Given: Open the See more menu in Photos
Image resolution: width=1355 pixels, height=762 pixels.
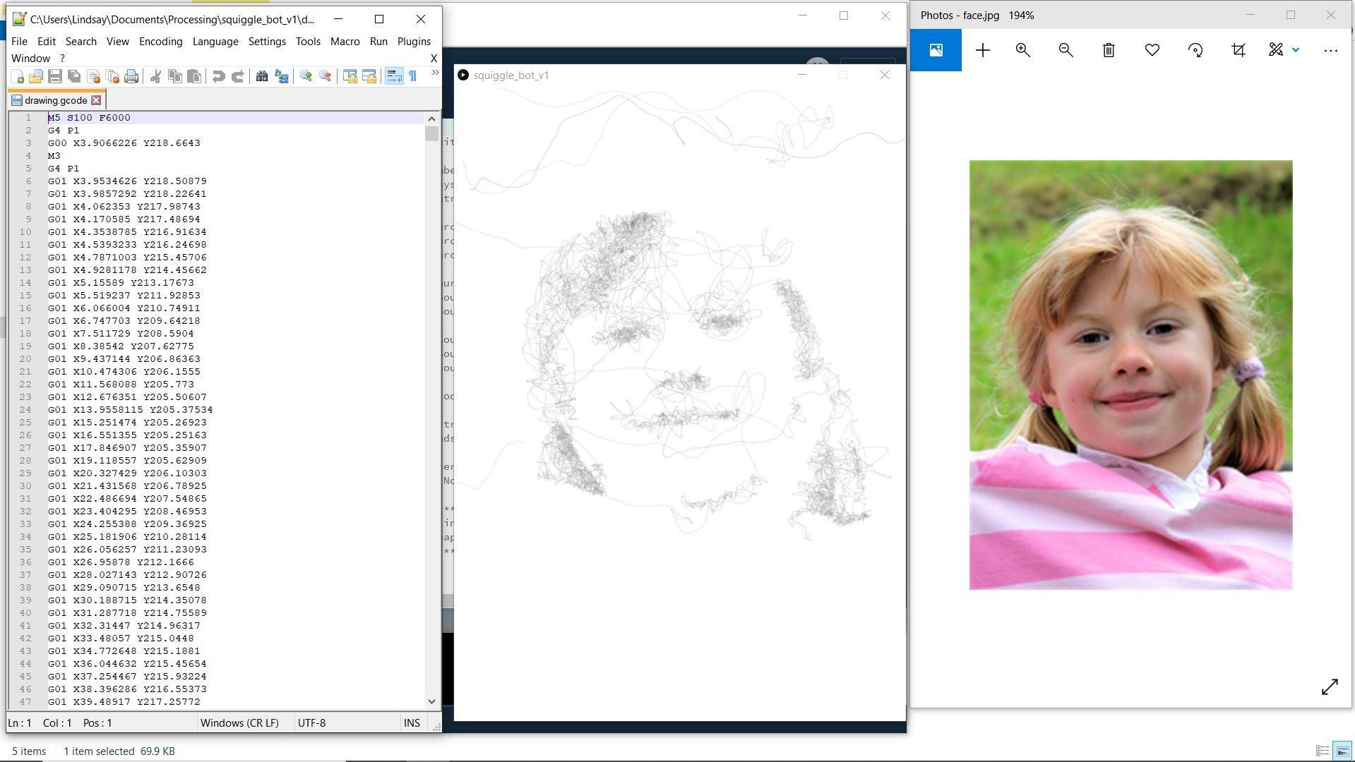Looking at the screenshot, I should (x=1330, y=49).
